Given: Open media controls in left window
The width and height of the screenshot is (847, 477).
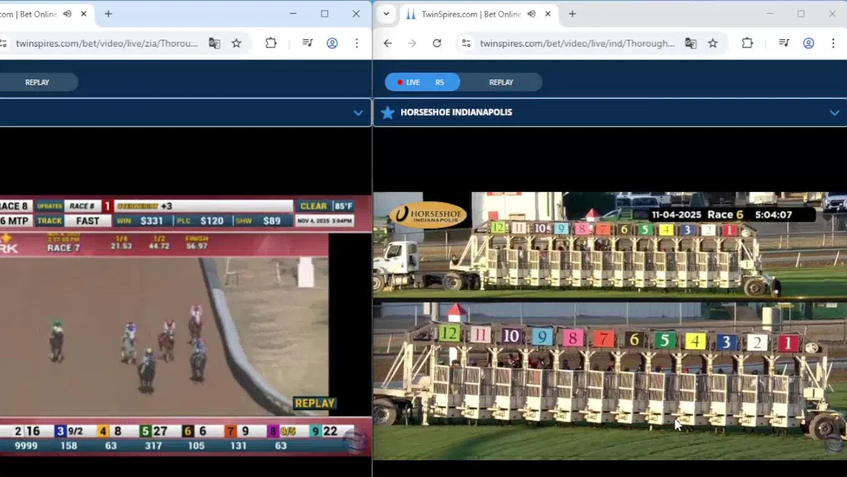Looking at the screenshot, I should (x=308, y=43).
